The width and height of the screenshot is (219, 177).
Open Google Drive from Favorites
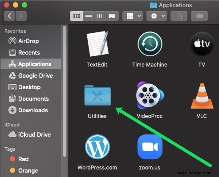click(x=31, y=76)
